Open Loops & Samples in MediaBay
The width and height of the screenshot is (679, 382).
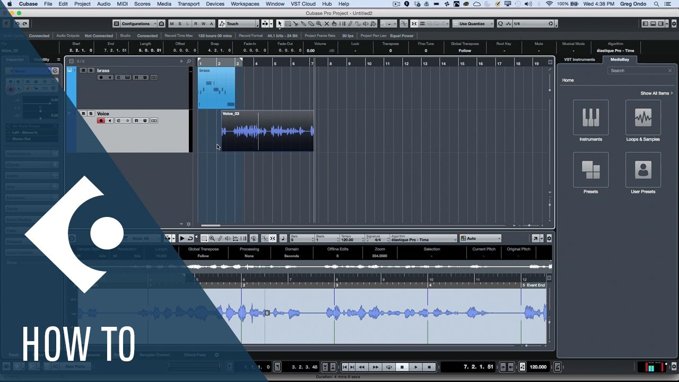[x=643, y=118]
